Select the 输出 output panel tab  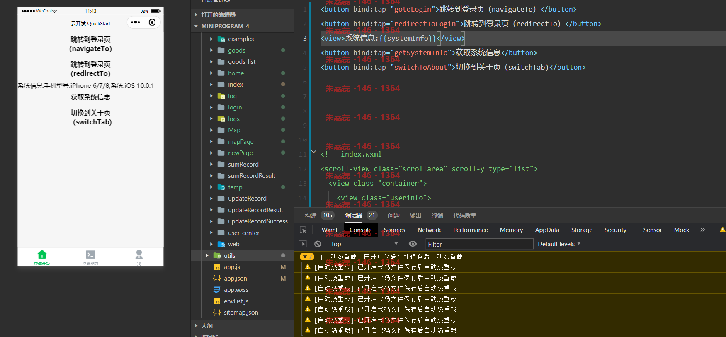coord(415,216)
